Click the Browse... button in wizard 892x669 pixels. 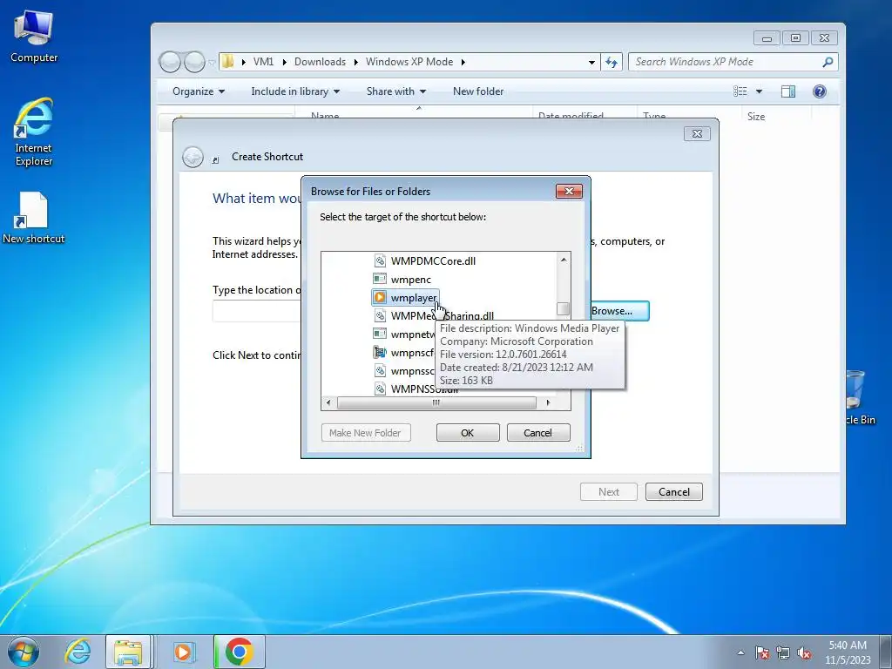618,311
